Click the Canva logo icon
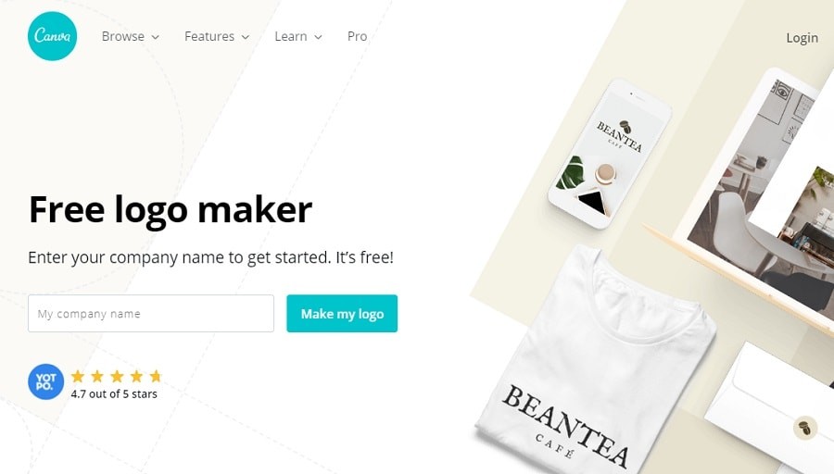 pos(52,36)
